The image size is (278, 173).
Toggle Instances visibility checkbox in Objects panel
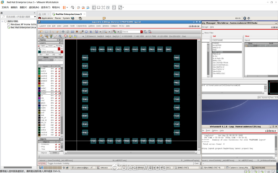pyautogui.click(x=56, y=144)
